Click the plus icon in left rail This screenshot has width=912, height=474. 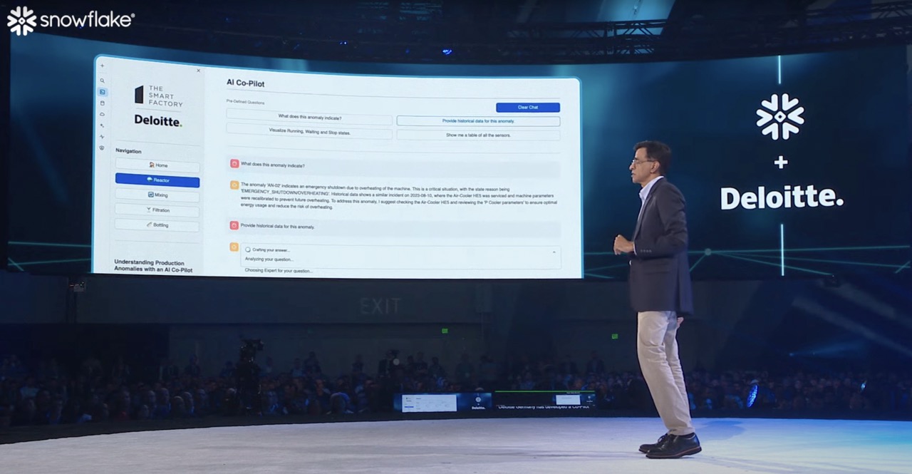102,66
